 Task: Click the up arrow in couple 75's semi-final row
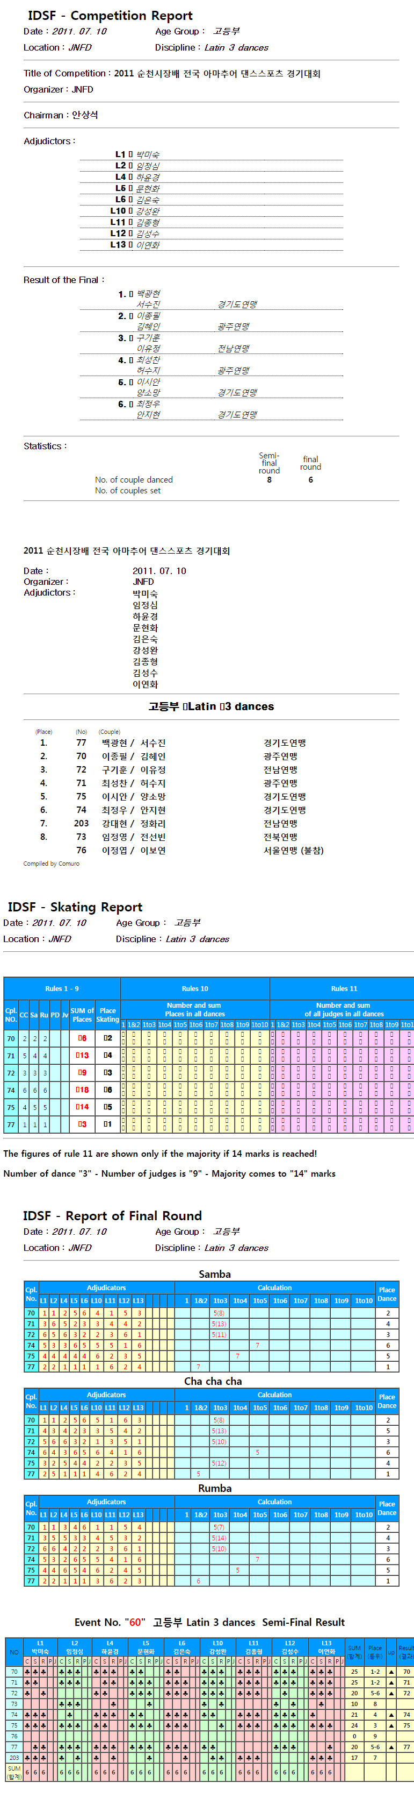pyautogui.click(x=391, y=1726)
